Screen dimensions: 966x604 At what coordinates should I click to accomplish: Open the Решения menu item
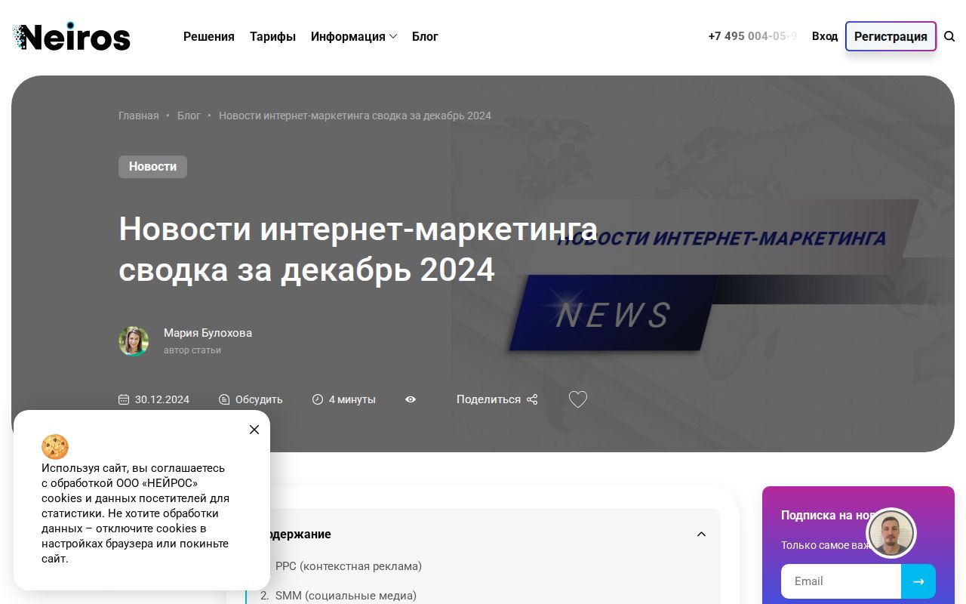(209, 36)
